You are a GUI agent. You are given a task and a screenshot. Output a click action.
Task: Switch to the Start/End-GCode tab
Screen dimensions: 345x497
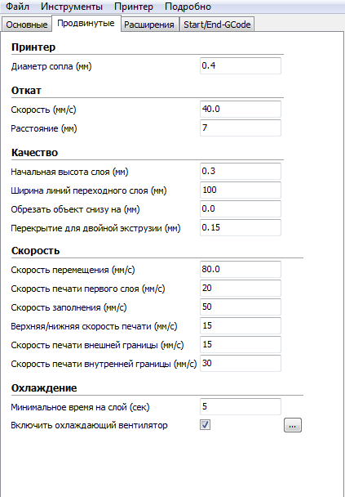[217, 25]
